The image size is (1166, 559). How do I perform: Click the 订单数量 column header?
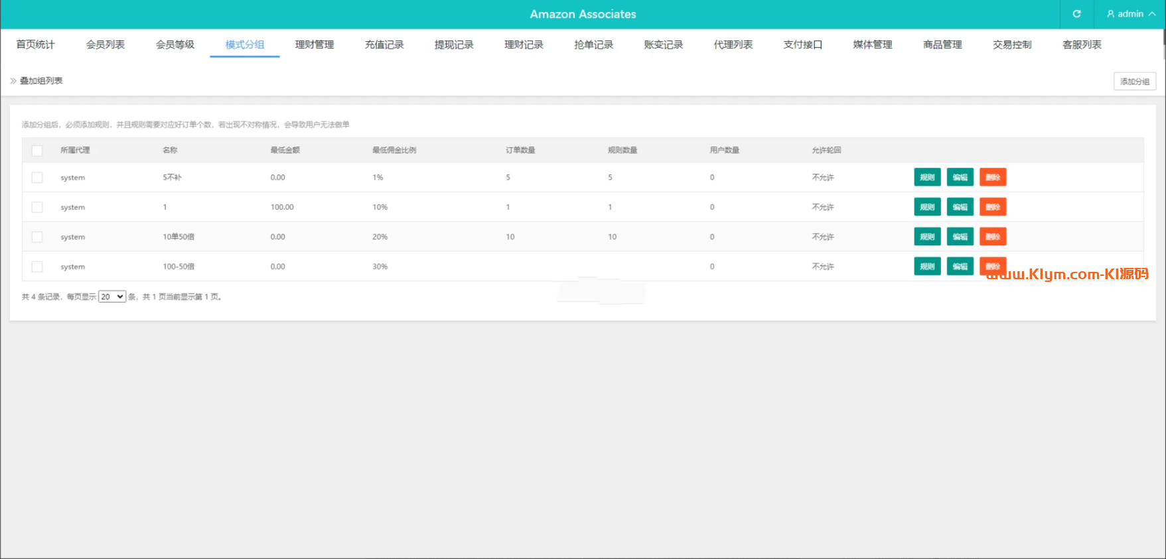click(x=520, y=150)
